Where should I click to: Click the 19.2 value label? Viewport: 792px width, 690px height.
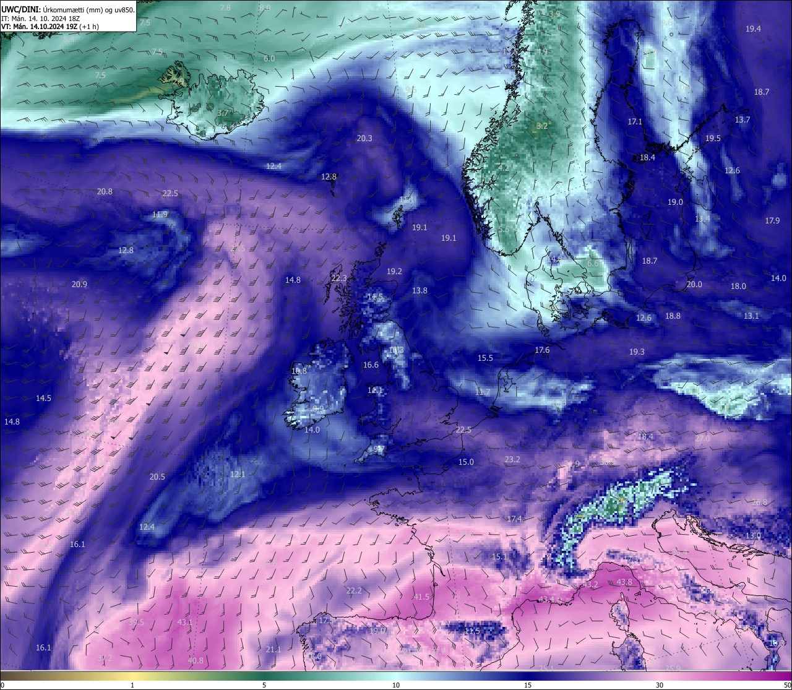click(394, 271)
